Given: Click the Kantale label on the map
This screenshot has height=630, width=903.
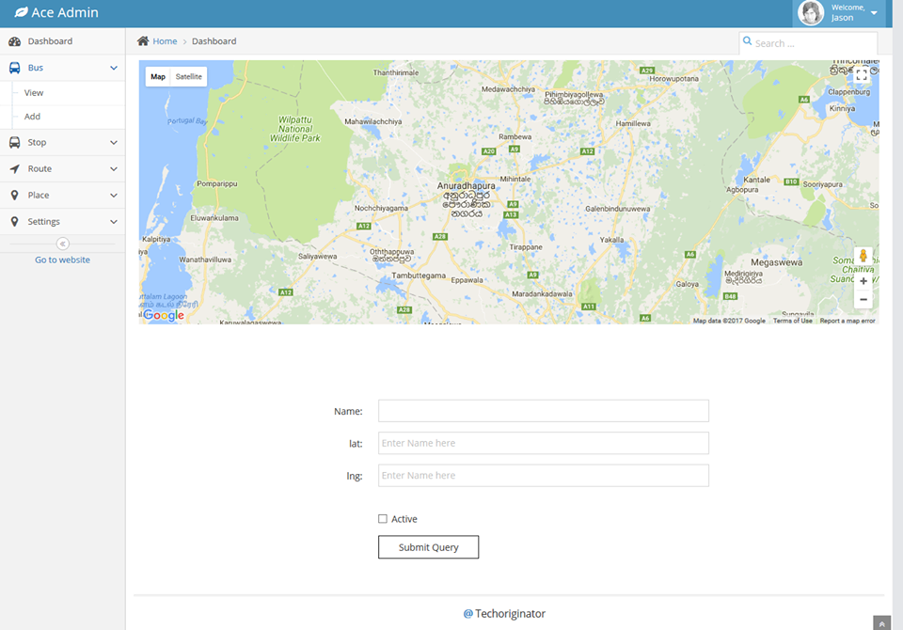Looking at the screenshot, I should [x=756, y=180].
